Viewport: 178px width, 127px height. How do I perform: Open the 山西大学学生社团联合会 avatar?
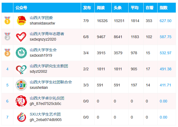(x=21, y=85)
